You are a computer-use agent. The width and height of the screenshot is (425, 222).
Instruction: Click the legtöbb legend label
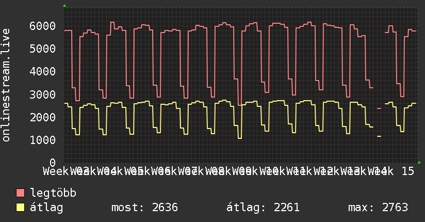[53, 193]
